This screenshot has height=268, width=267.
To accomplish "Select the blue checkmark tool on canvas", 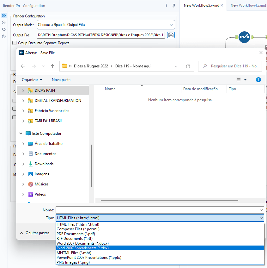I will pyautogui.click(x=244, y=37).
